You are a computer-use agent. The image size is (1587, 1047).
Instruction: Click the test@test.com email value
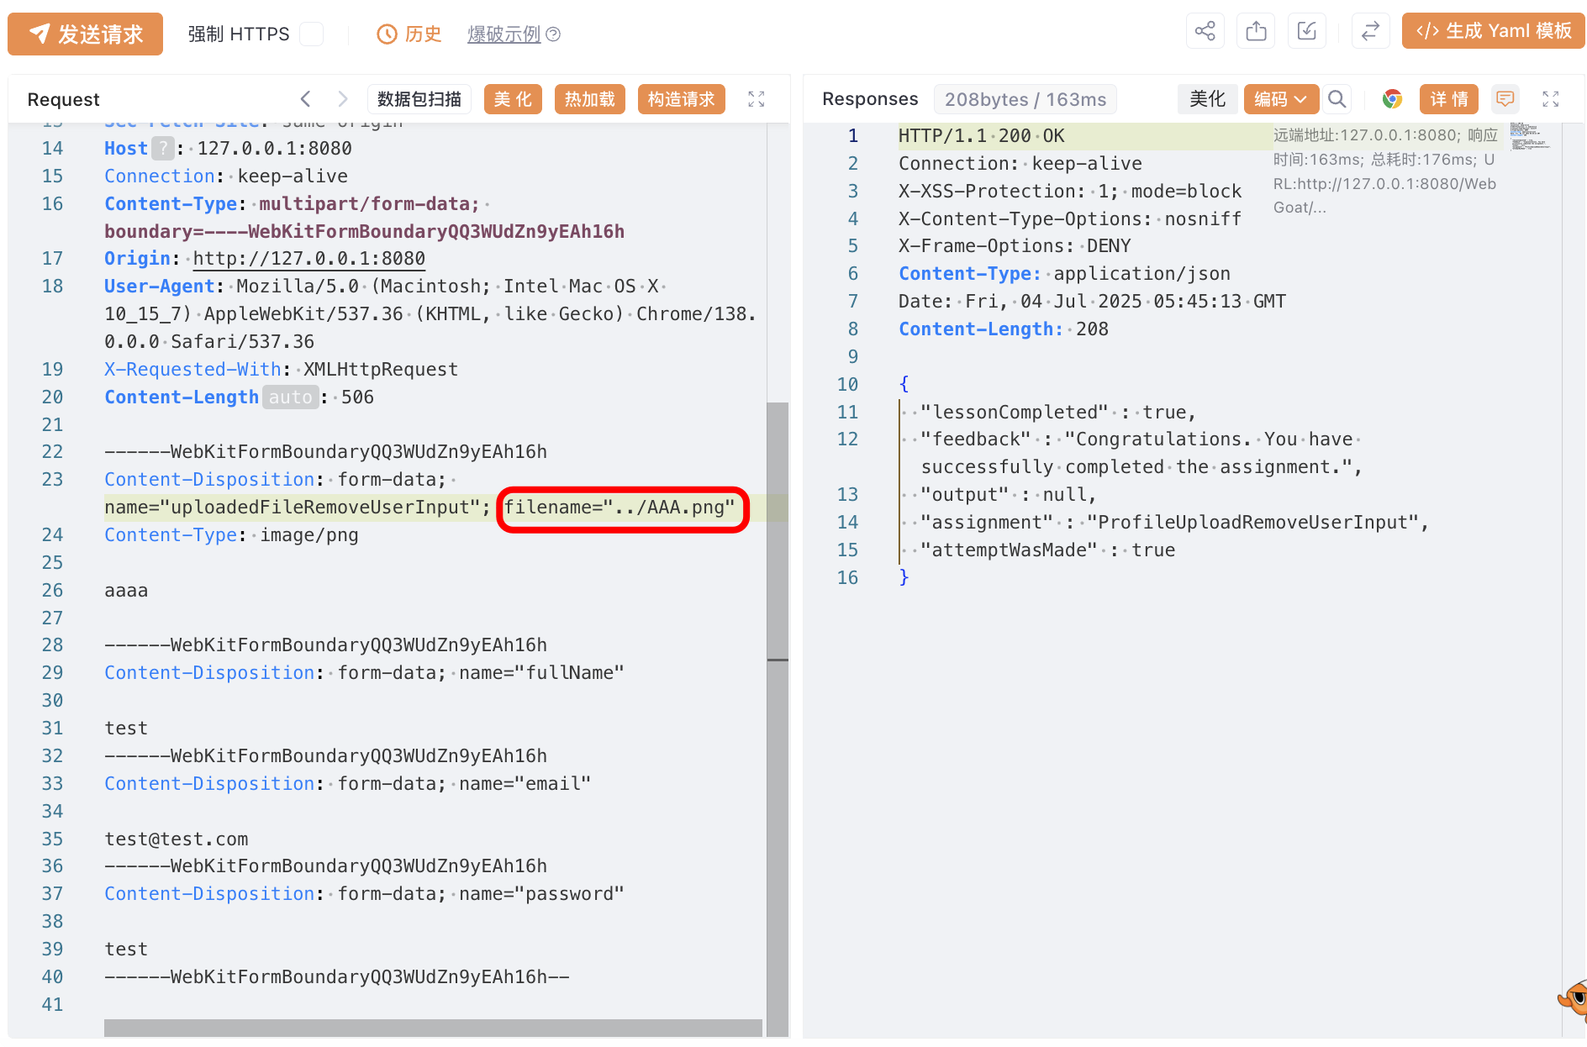click(x=177, y=839)
